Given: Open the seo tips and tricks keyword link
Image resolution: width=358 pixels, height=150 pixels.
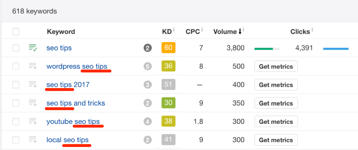Looking at the screenshot, I should tap(76, 103).
